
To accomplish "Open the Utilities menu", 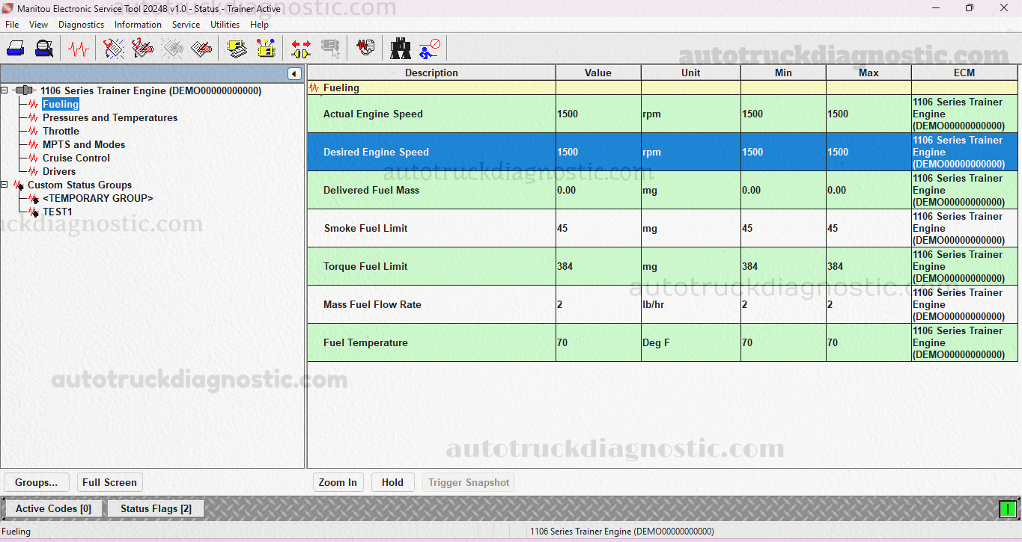I will pyautogui.click(x=225, y=25).
